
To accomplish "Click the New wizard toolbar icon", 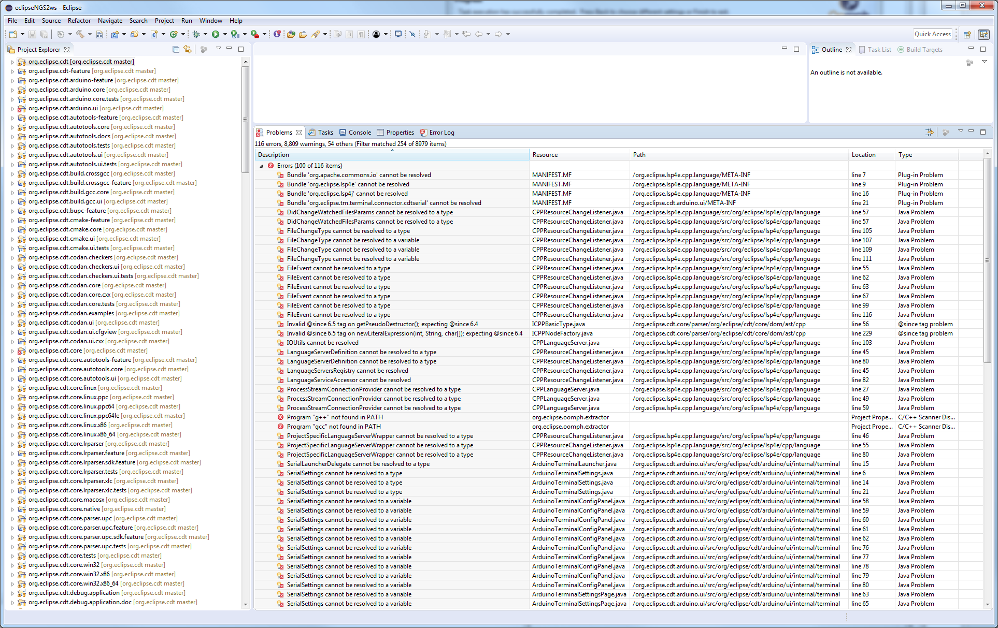I will click(x=13, y=34).
